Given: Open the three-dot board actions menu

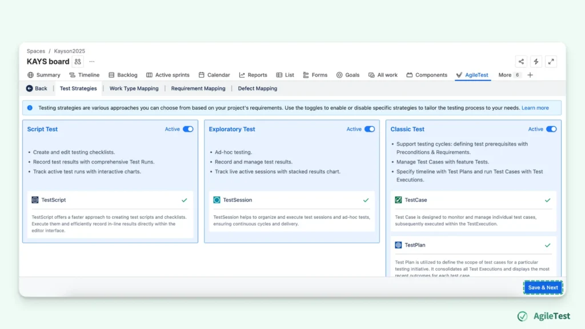Looking at the screenshot, I should [x=92, y=62].
